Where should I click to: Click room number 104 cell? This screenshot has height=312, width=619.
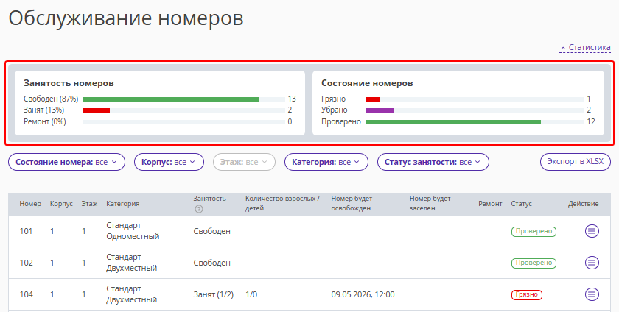pyautogui.click(x=26, y=294)
